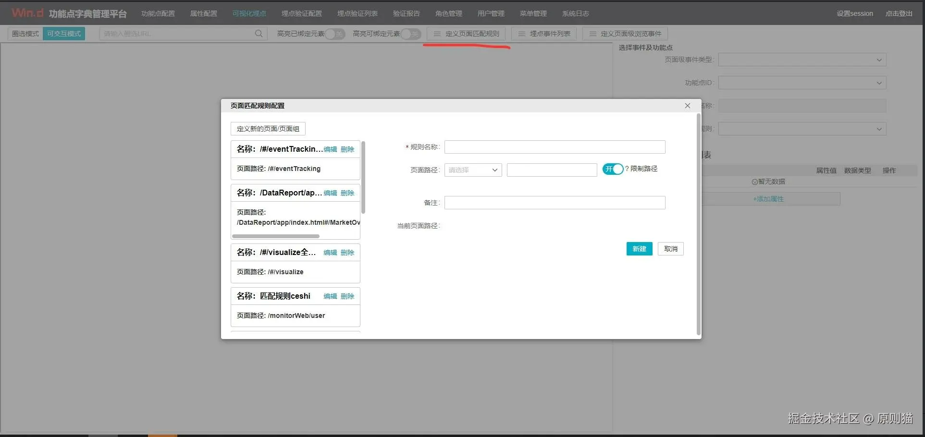Close the 页面匹配规则配置 dialog

688,106
